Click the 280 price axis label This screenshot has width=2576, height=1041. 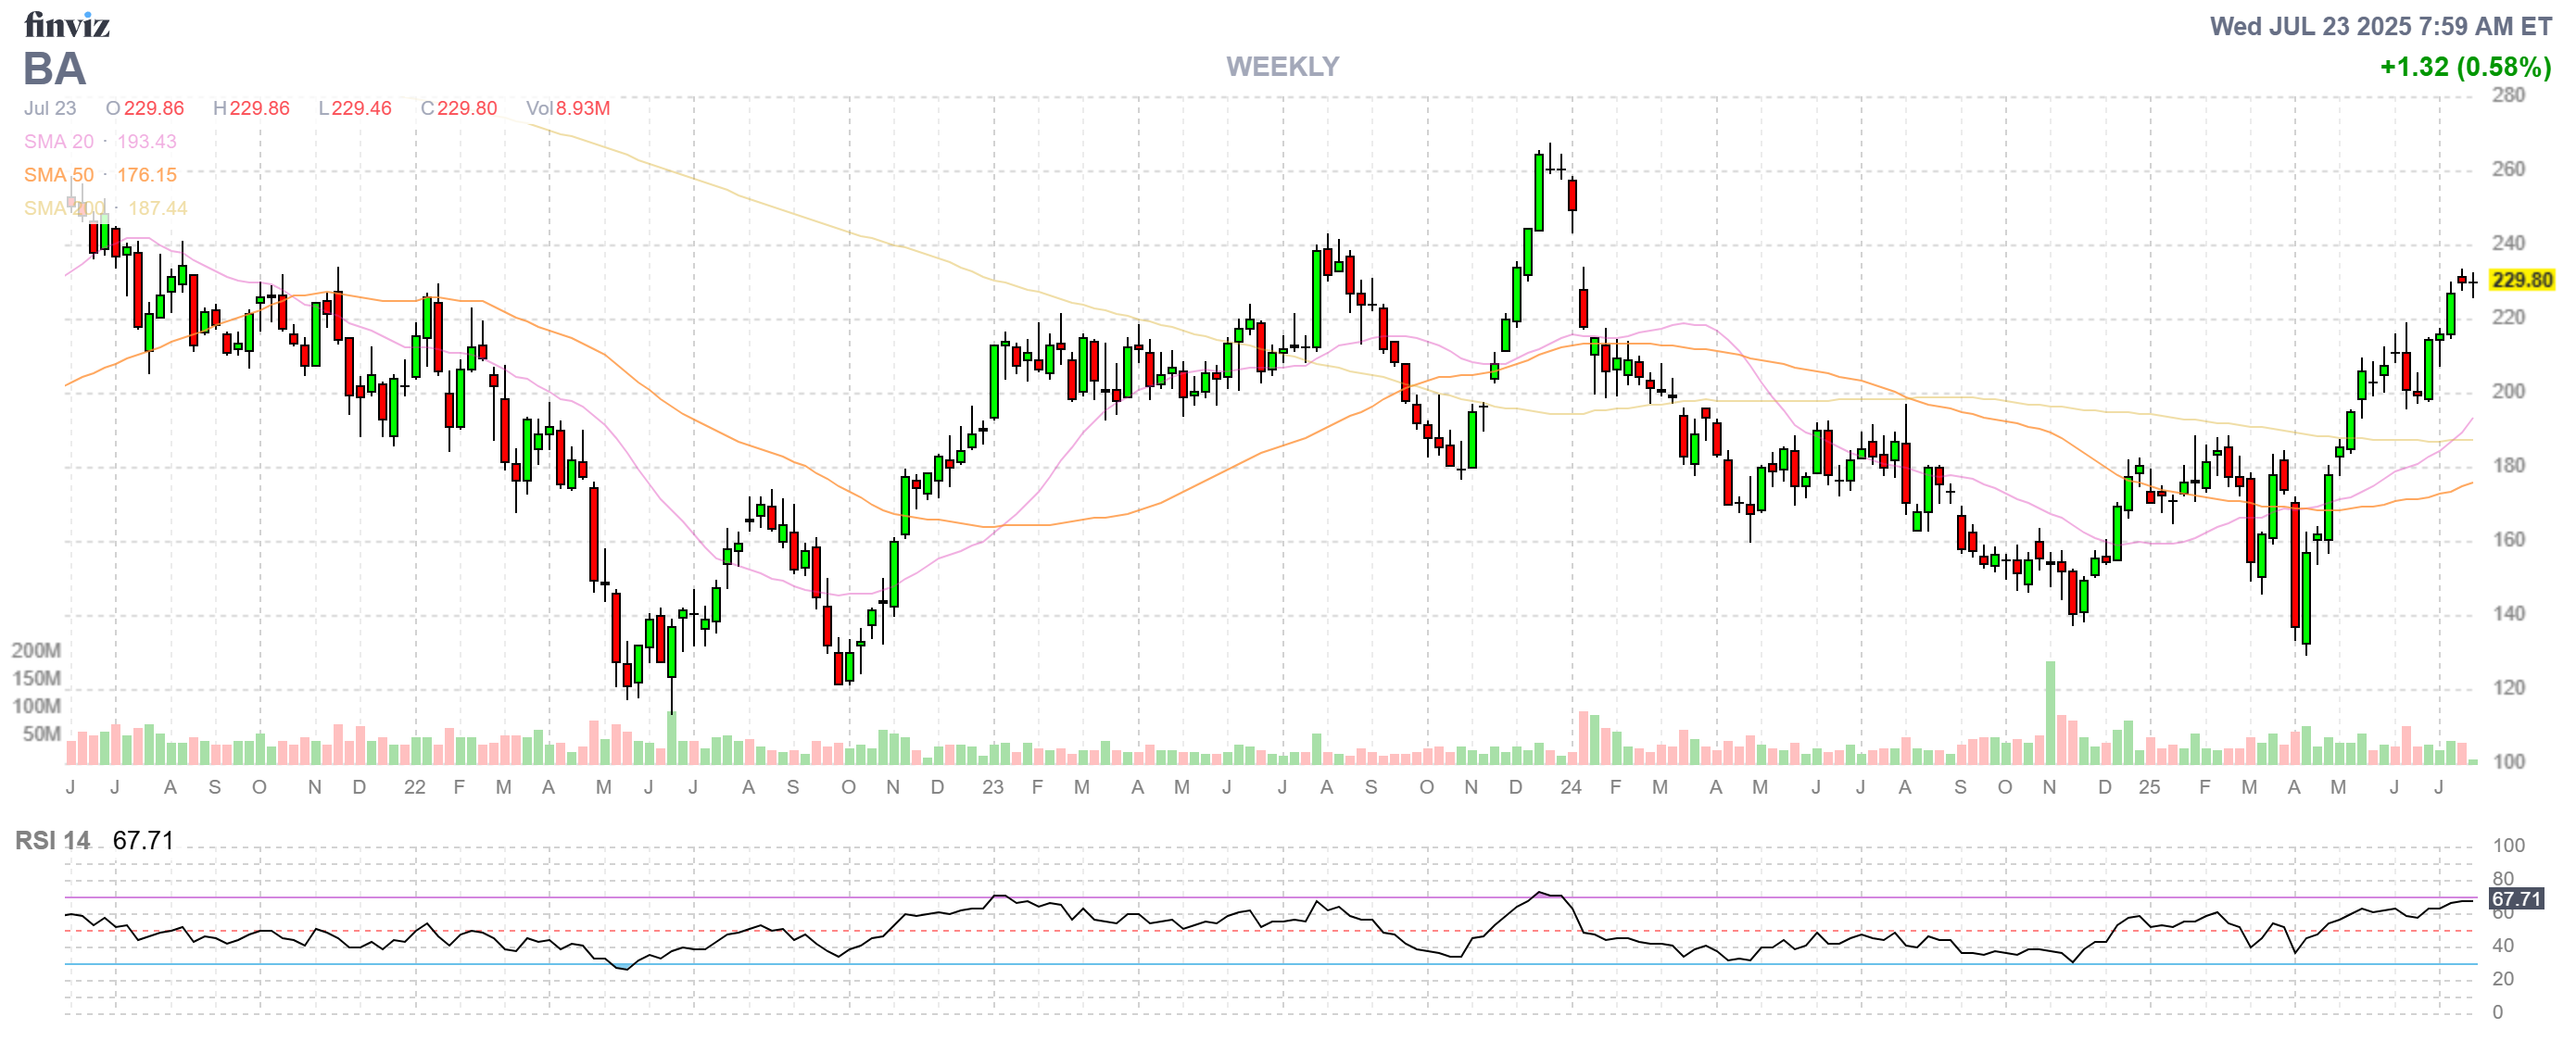click(2507, 94)
